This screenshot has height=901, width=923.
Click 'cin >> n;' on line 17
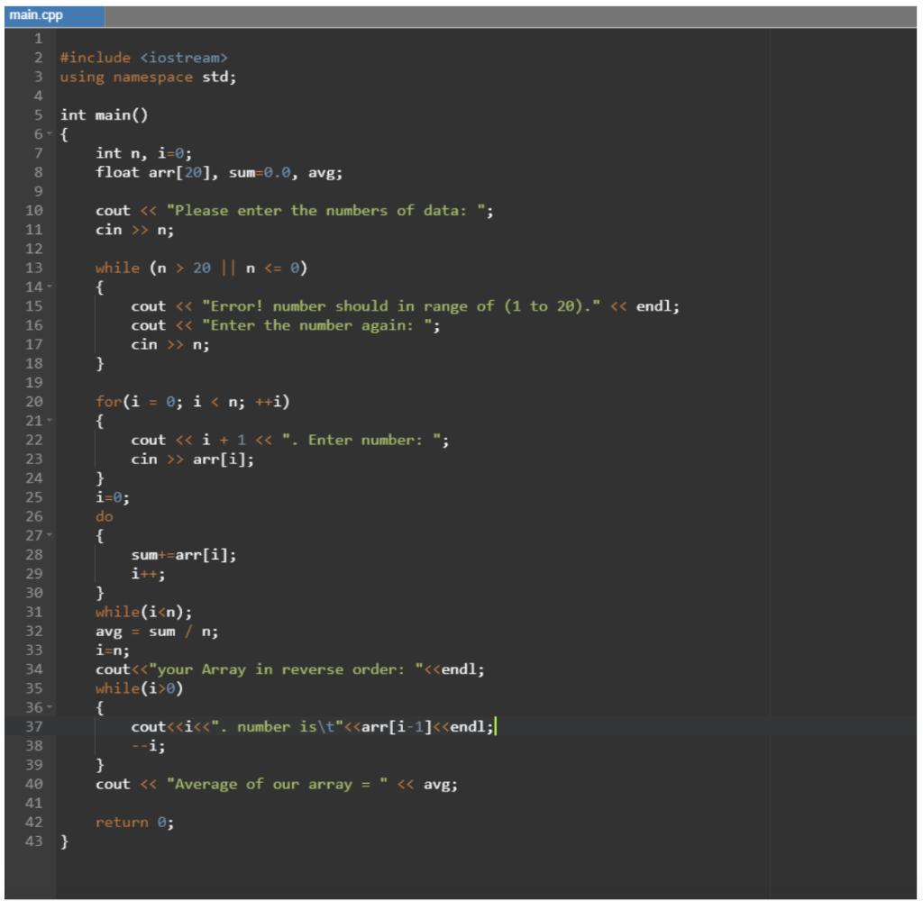(x=170, y=345)
